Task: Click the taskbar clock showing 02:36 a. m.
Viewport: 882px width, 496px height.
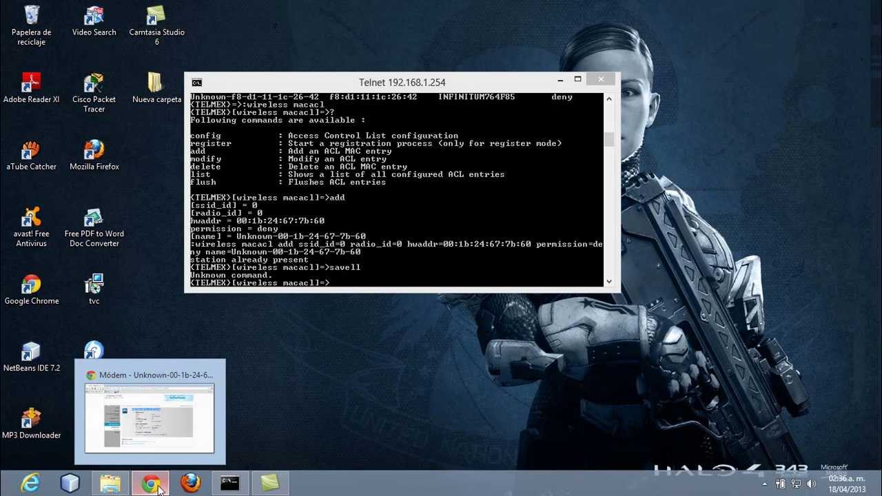Action: 846,484
